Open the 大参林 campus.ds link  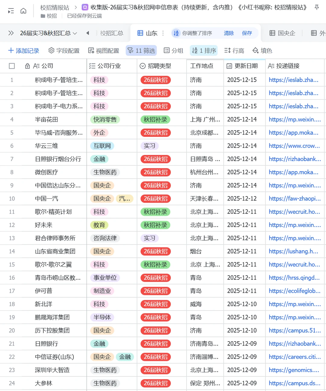295,383
